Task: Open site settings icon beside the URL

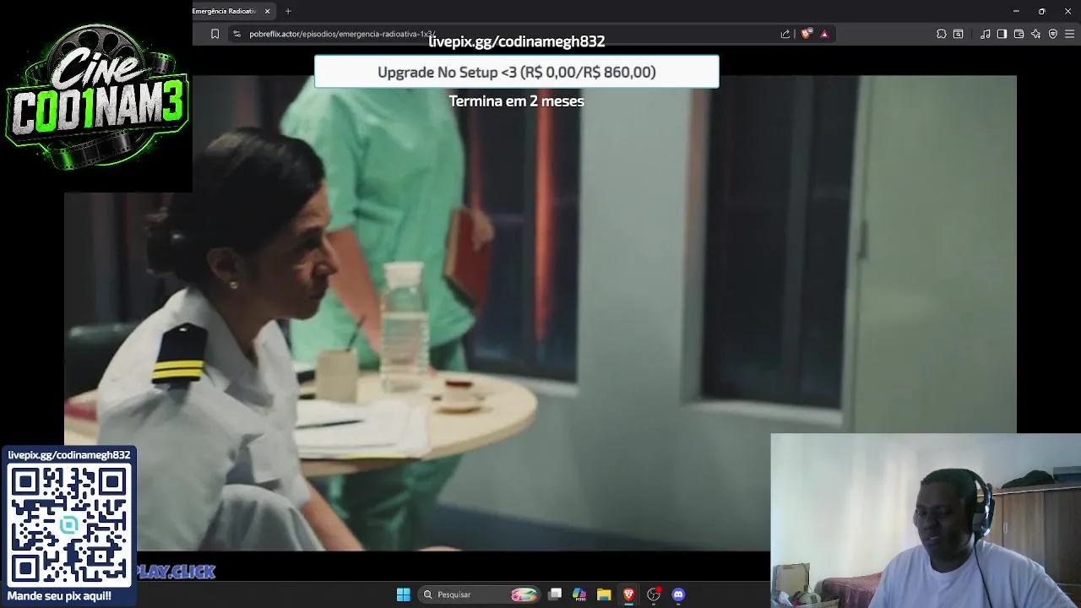Action: (236, 34)
